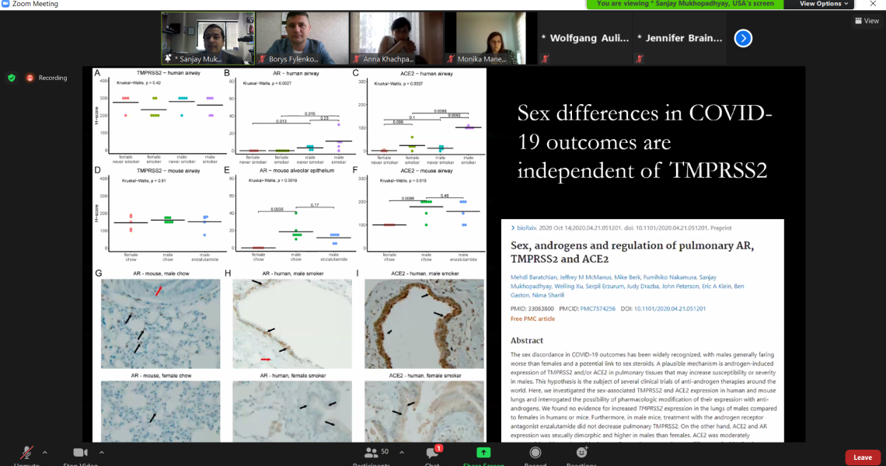The width and height of the screenshot is (886, 466).
Task: Click author Nima Sharifi link
Action: coord(548,295)
